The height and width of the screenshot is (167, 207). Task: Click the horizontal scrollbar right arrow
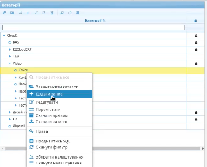[x=203, y=148]
